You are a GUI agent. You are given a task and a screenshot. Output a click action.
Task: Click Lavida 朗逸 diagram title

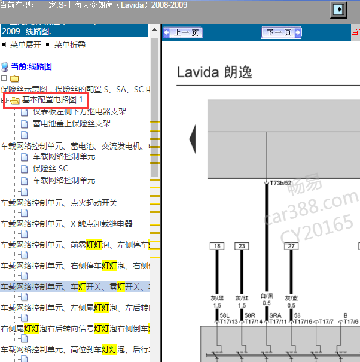214,72
